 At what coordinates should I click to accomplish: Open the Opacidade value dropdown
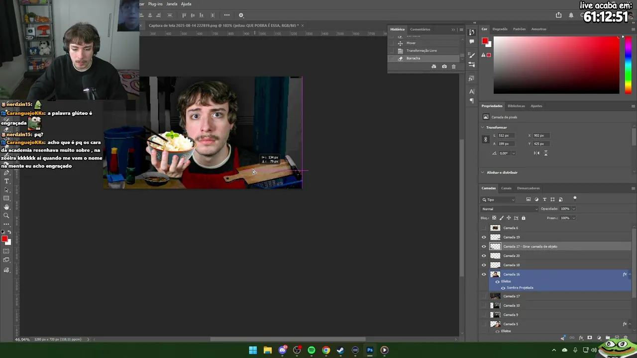point(573,209)
